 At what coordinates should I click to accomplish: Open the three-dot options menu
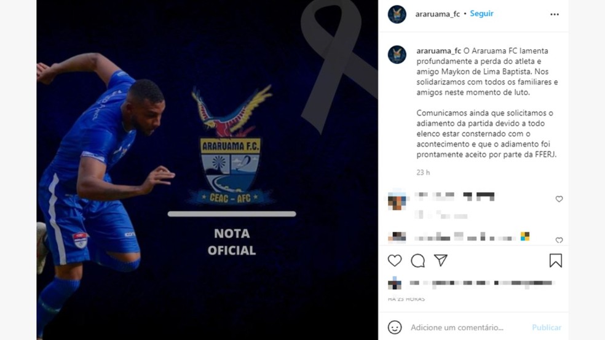pos(555,14)
